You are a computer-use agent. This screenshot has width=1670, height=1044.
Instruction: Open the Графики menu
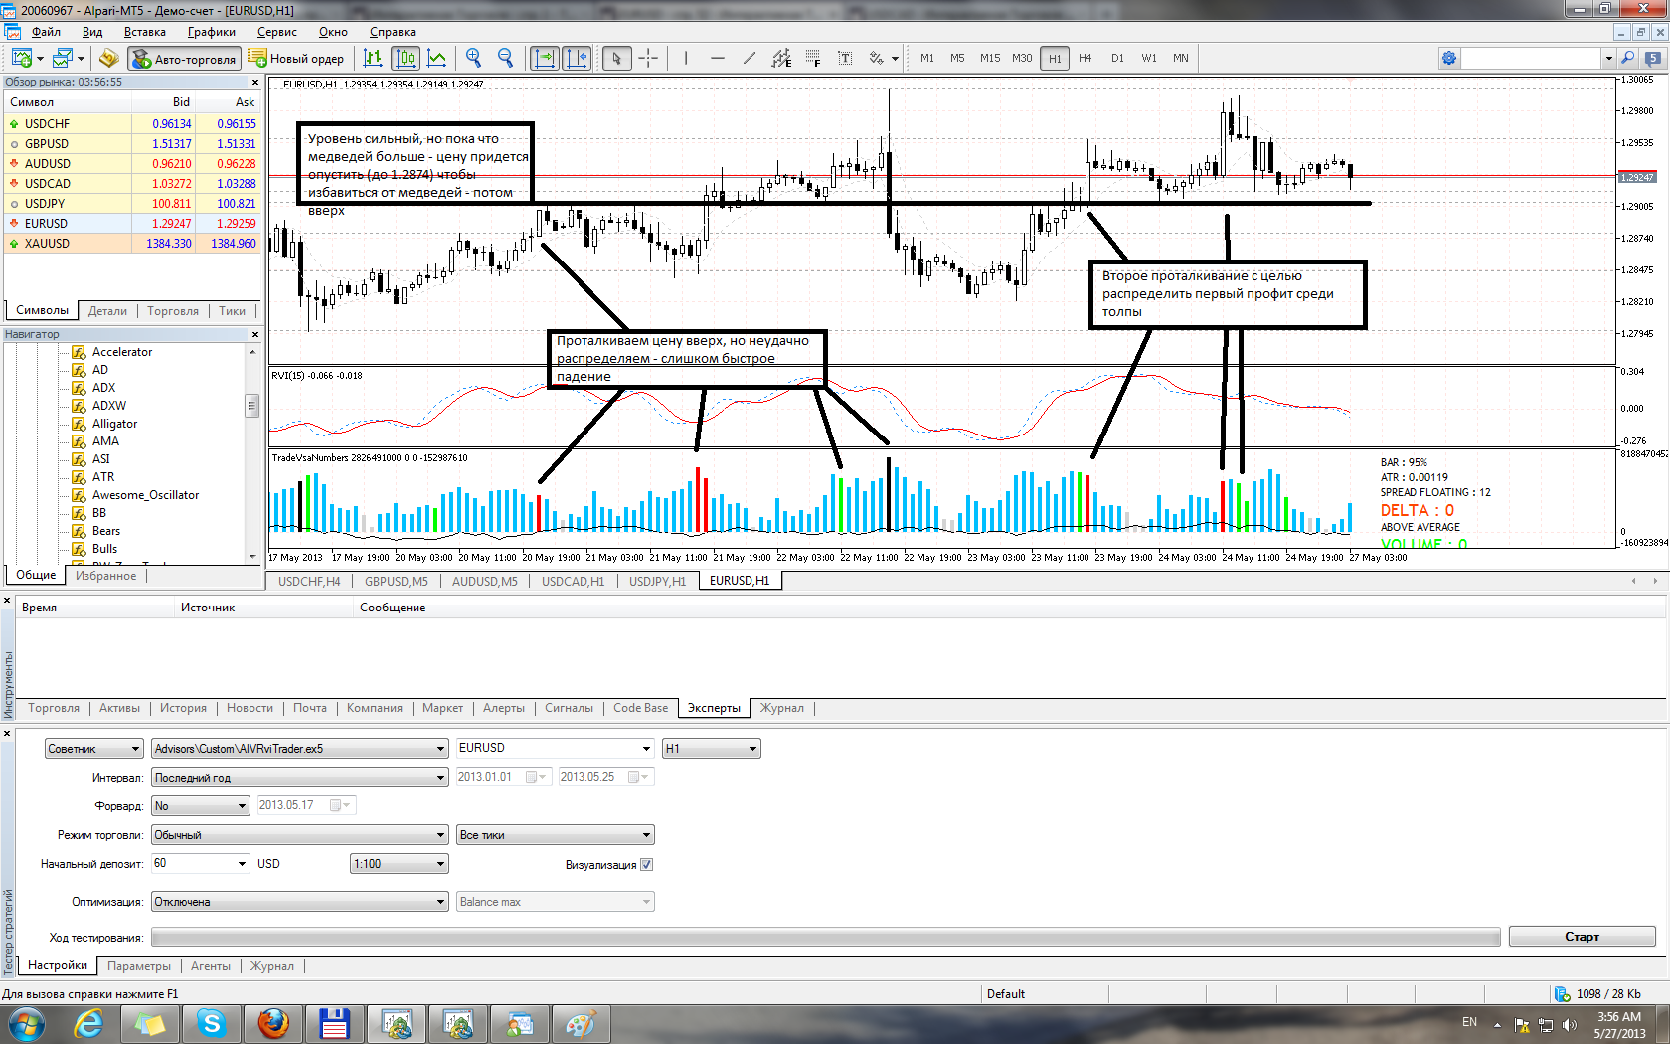[x=212, y=32]
